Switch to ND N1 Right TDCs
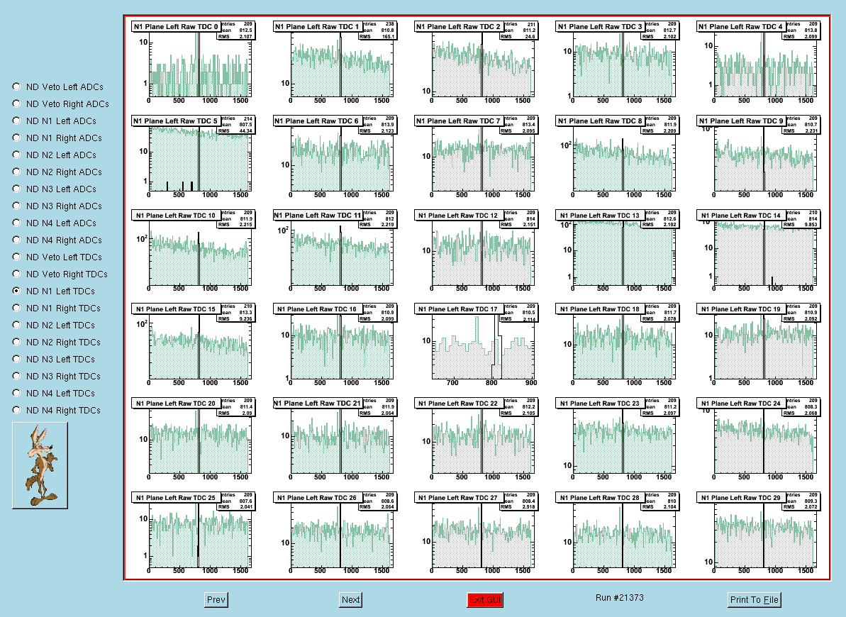 [16, 308]
